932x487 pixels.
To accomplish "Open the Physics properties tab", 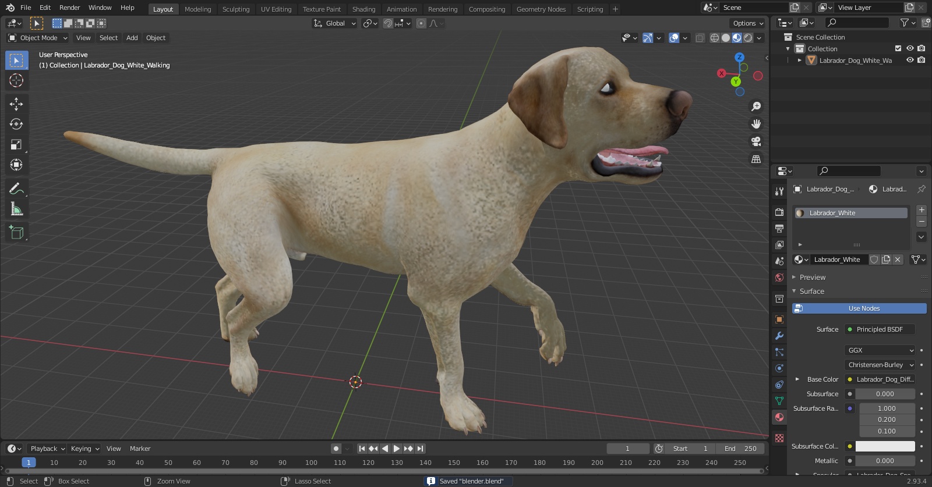I will tap(779, 368).
